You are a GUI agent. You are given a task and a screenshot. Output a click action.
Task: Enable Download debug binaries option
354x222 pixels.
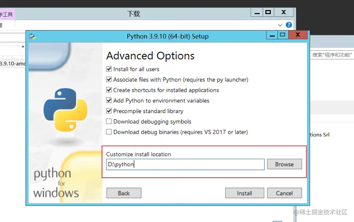[x=109, y=132]
